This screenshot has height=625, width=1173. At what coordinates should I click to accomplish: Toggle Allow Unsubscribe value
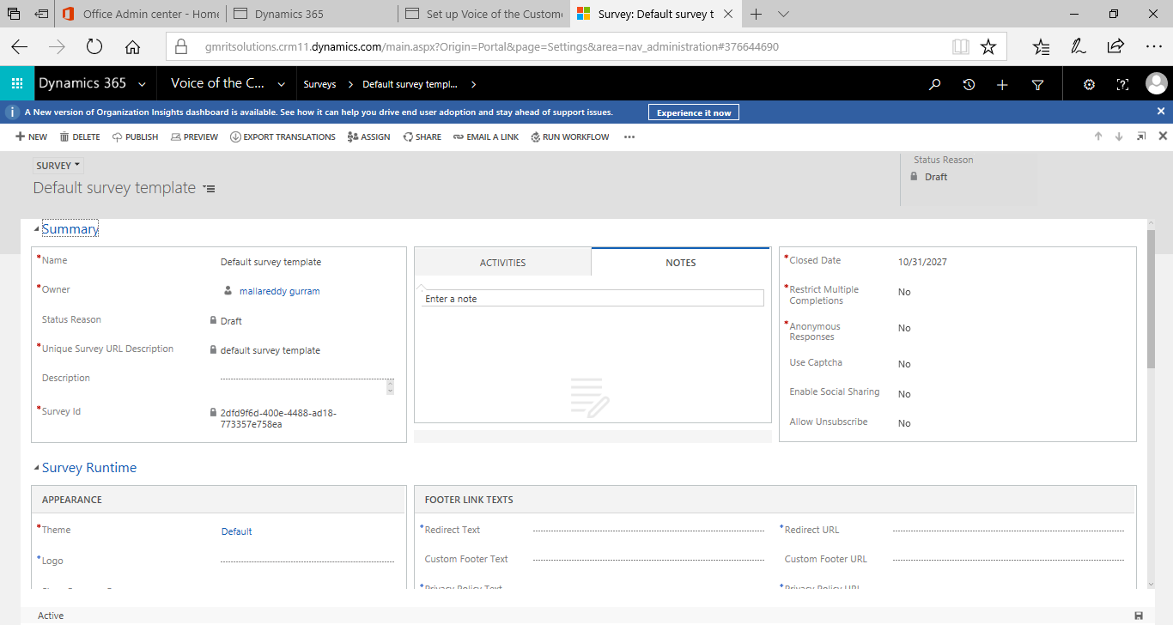(904, 423)
